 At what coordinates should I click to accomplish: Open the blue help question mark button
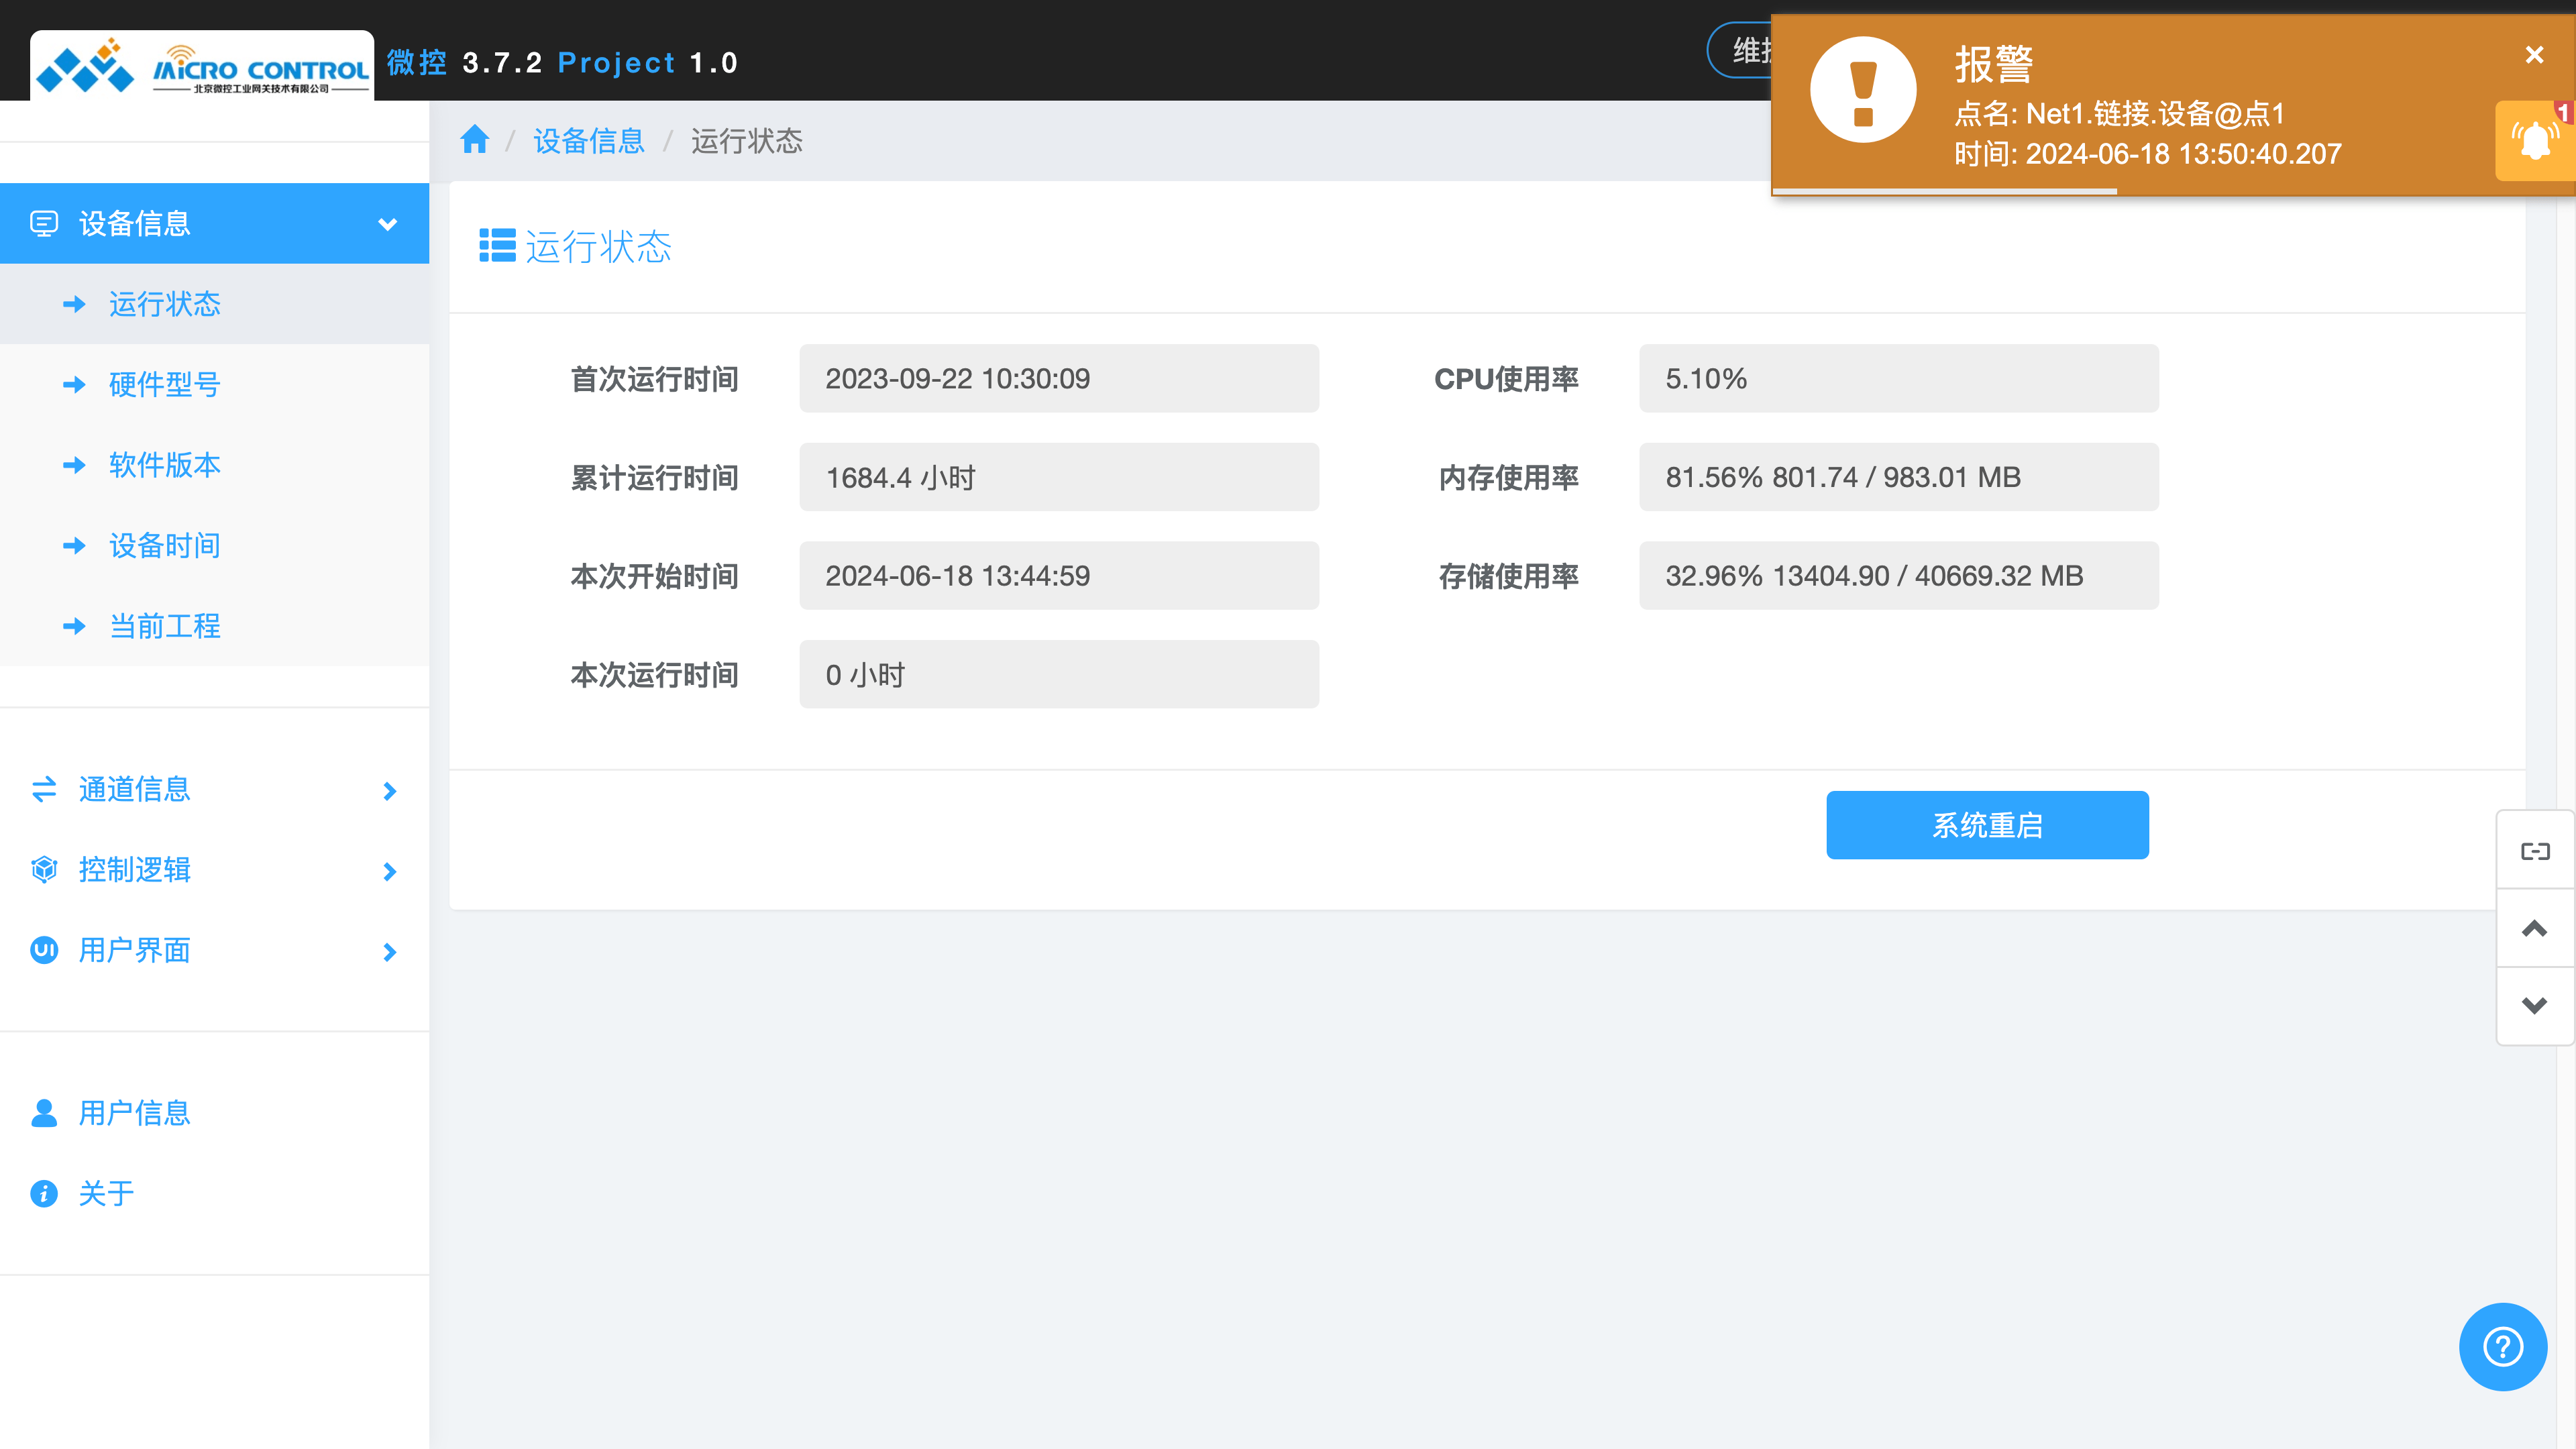(x=2502, y=1346)
